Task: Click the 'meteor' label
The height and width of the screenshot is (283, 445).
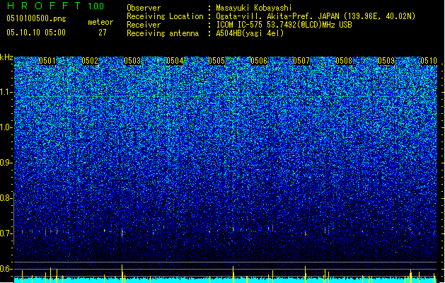Action: (100, 22)
